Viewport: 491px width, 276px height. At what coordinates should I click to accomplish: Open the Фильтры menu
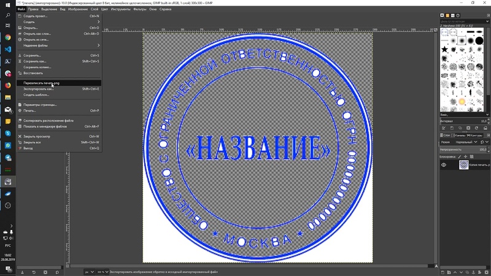pos(140,9)
